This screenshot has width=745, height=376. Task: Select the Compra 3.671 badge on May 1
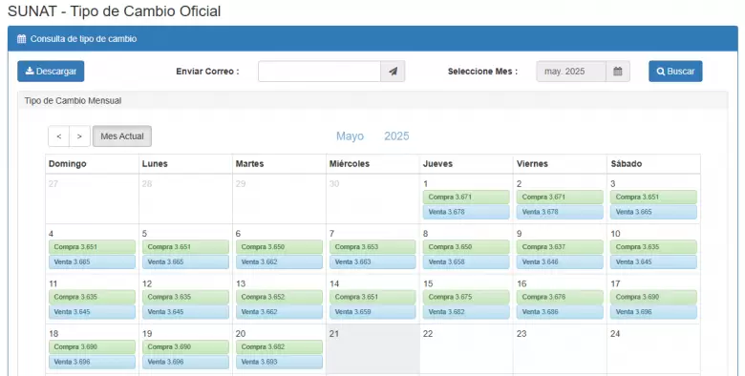(466, 197)
